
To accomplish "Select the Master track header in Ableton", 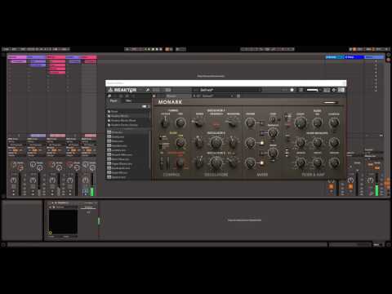I will point(374,57).
